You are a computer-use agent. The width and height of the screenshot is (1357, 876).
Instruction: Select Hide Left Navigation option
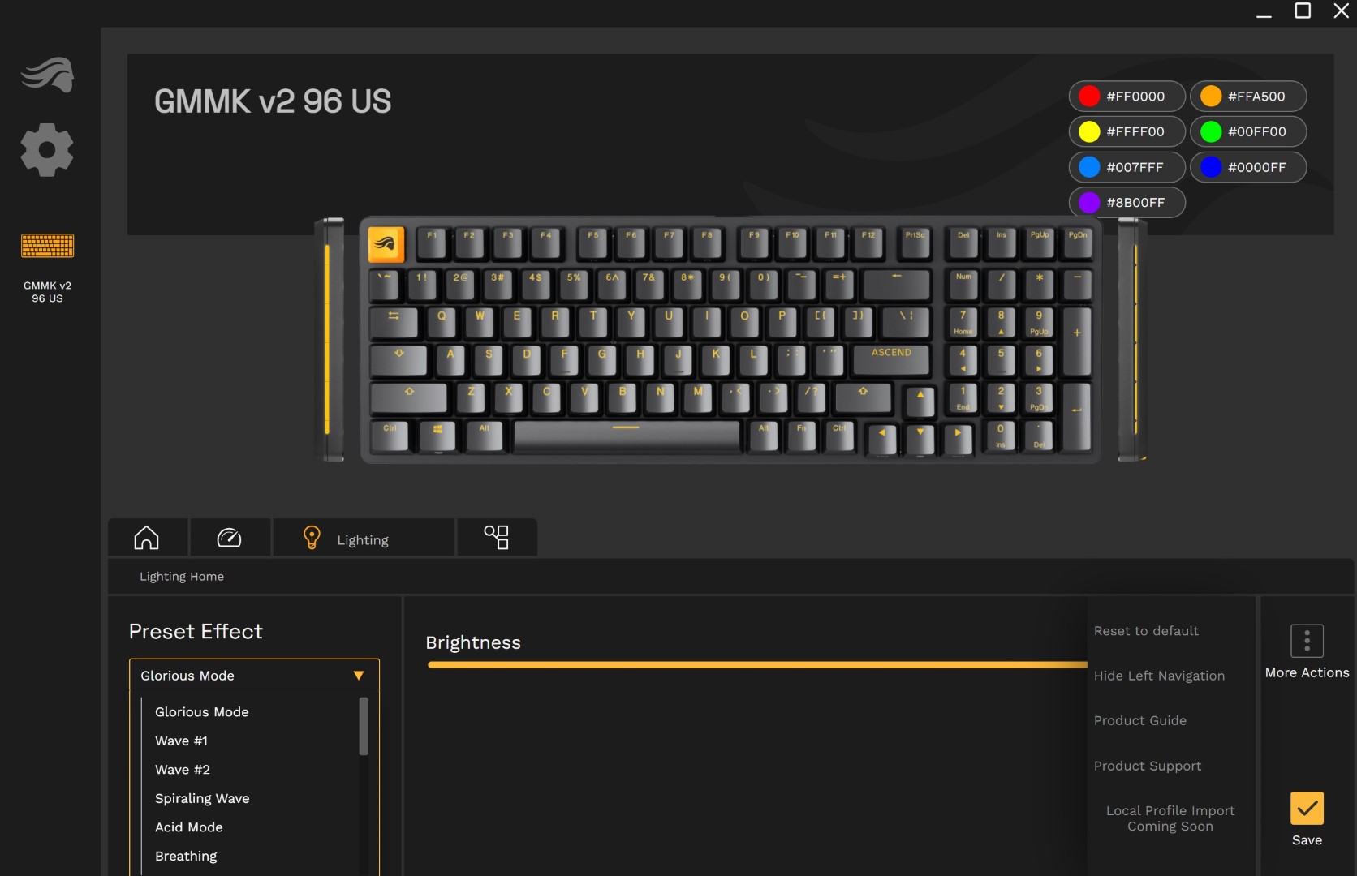1159,676
